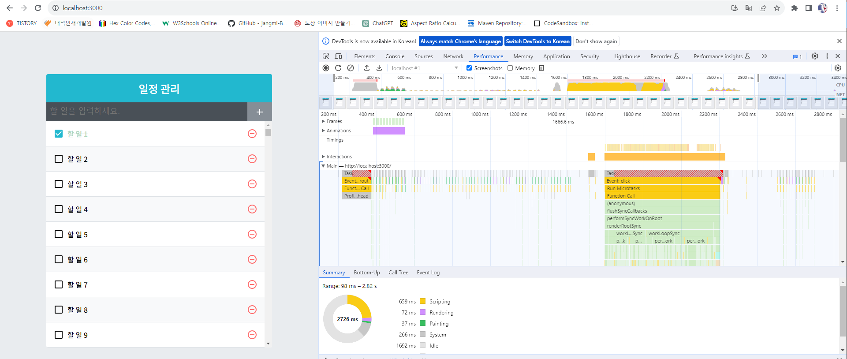Add a todo with the plus button

(x=260, y=112)
